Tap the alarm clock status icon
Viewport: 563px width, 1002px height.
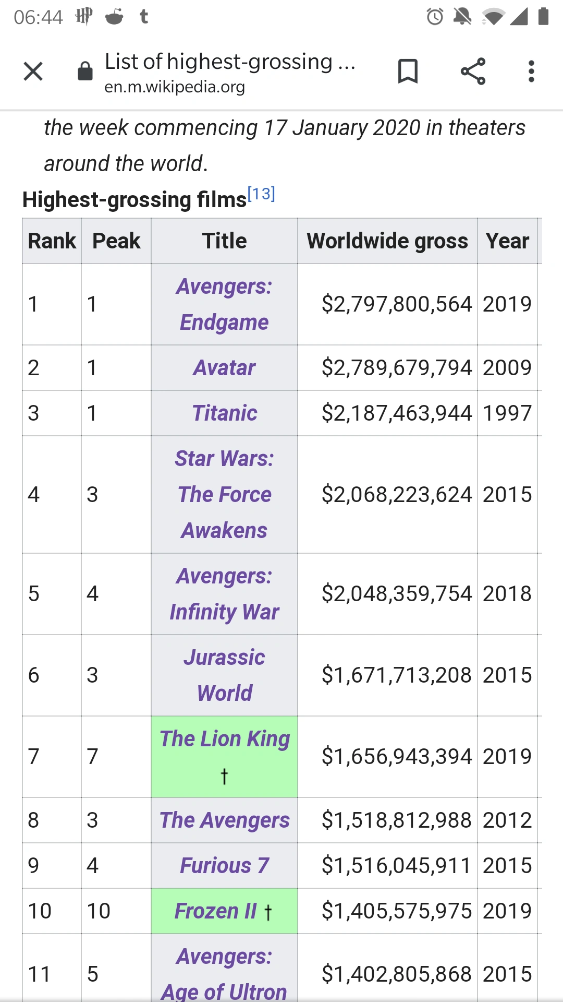coord(435,17)
